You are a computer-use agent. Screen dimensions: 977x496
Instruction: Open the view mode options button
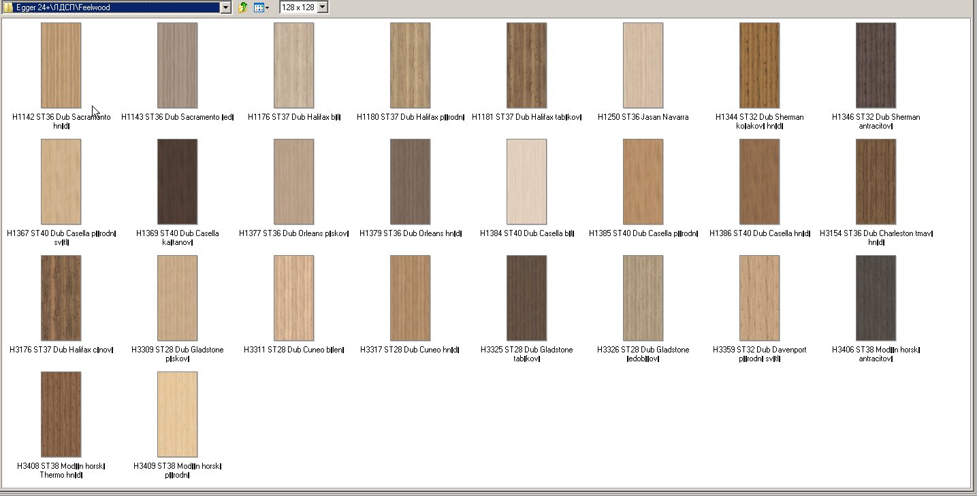(261, 7)
